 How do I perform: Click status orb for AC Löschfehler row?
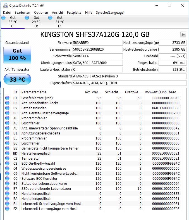coord(7,123)
